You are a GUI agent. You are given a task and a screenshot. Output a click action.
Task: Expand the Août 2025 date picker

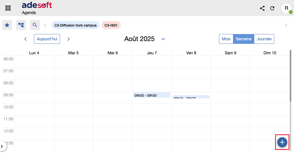(163, 39)
